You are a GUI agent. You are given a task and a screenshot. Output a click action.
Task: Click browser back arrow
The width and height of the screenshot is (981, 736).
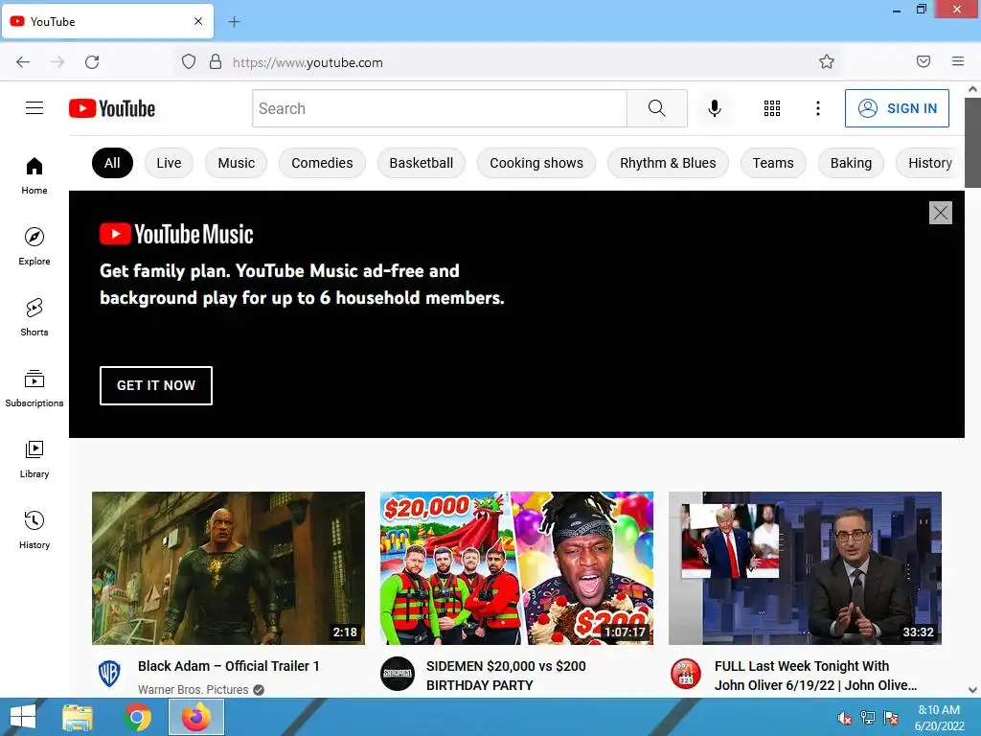coord(23,62)
